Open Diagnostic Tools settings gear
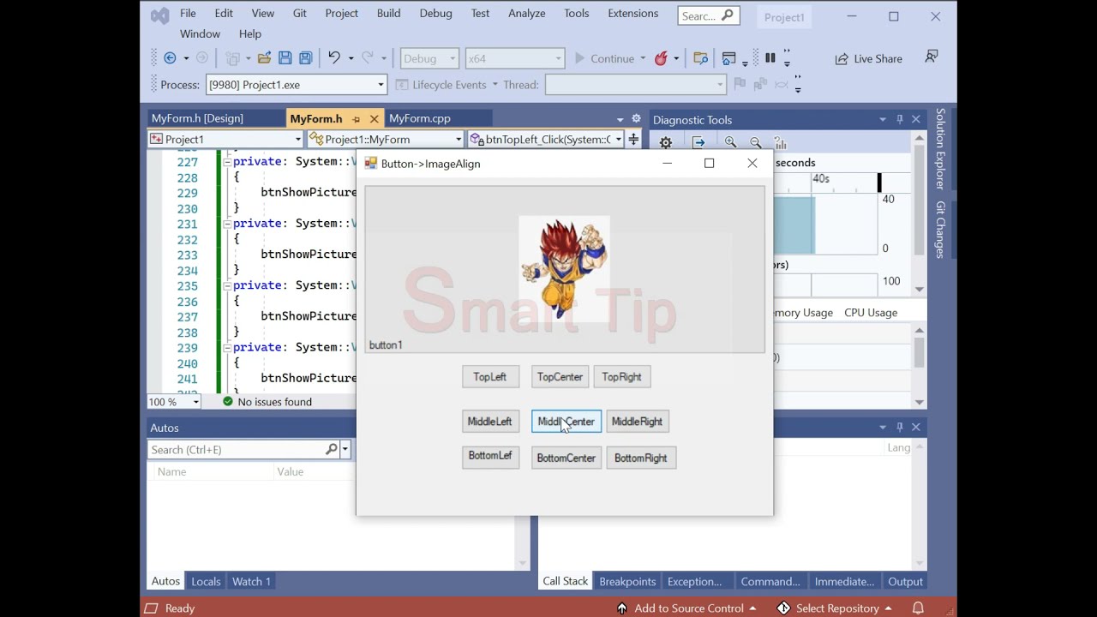 (x=666, y=142)
